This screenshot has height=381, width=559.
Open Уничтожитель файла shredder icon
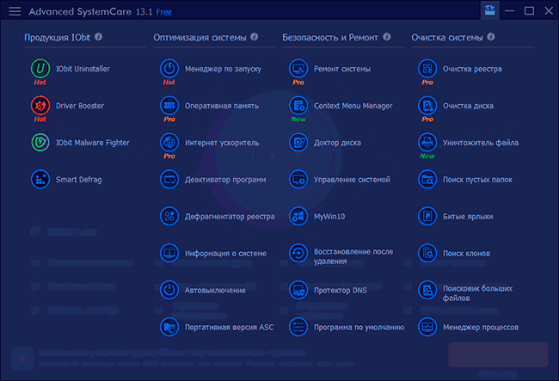click(x=427, y=143)
